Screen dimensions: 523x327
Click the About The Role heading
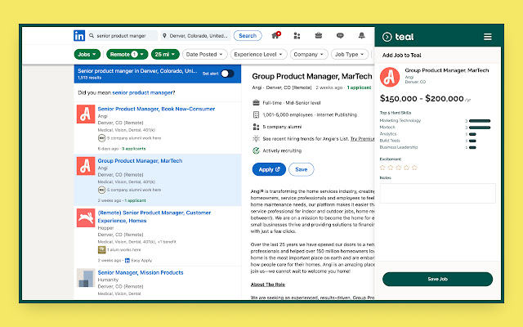(x=267, y=284)
